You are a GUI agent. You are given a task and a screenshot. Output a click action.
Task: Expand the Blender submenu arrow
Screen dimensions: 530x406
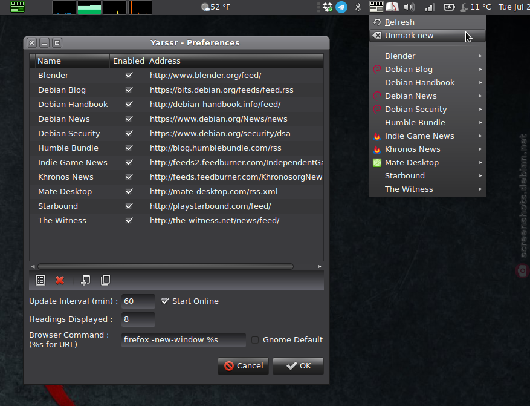(480, 56)
